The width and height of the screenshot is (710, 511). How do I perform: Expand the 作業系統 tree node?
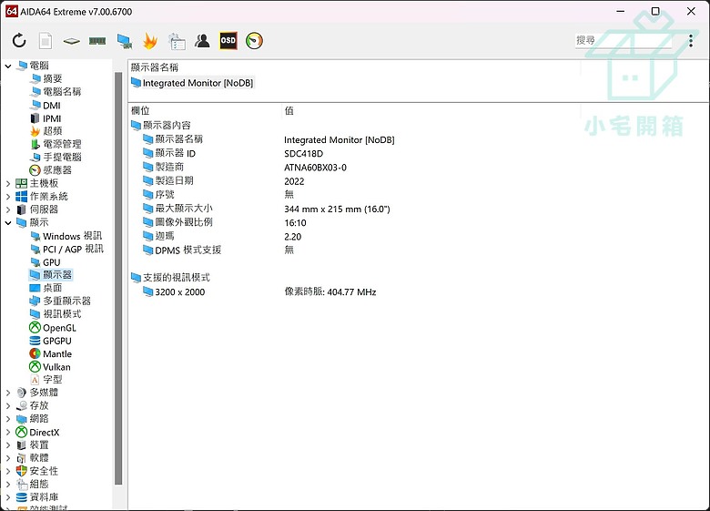click(x=8, y=197)
